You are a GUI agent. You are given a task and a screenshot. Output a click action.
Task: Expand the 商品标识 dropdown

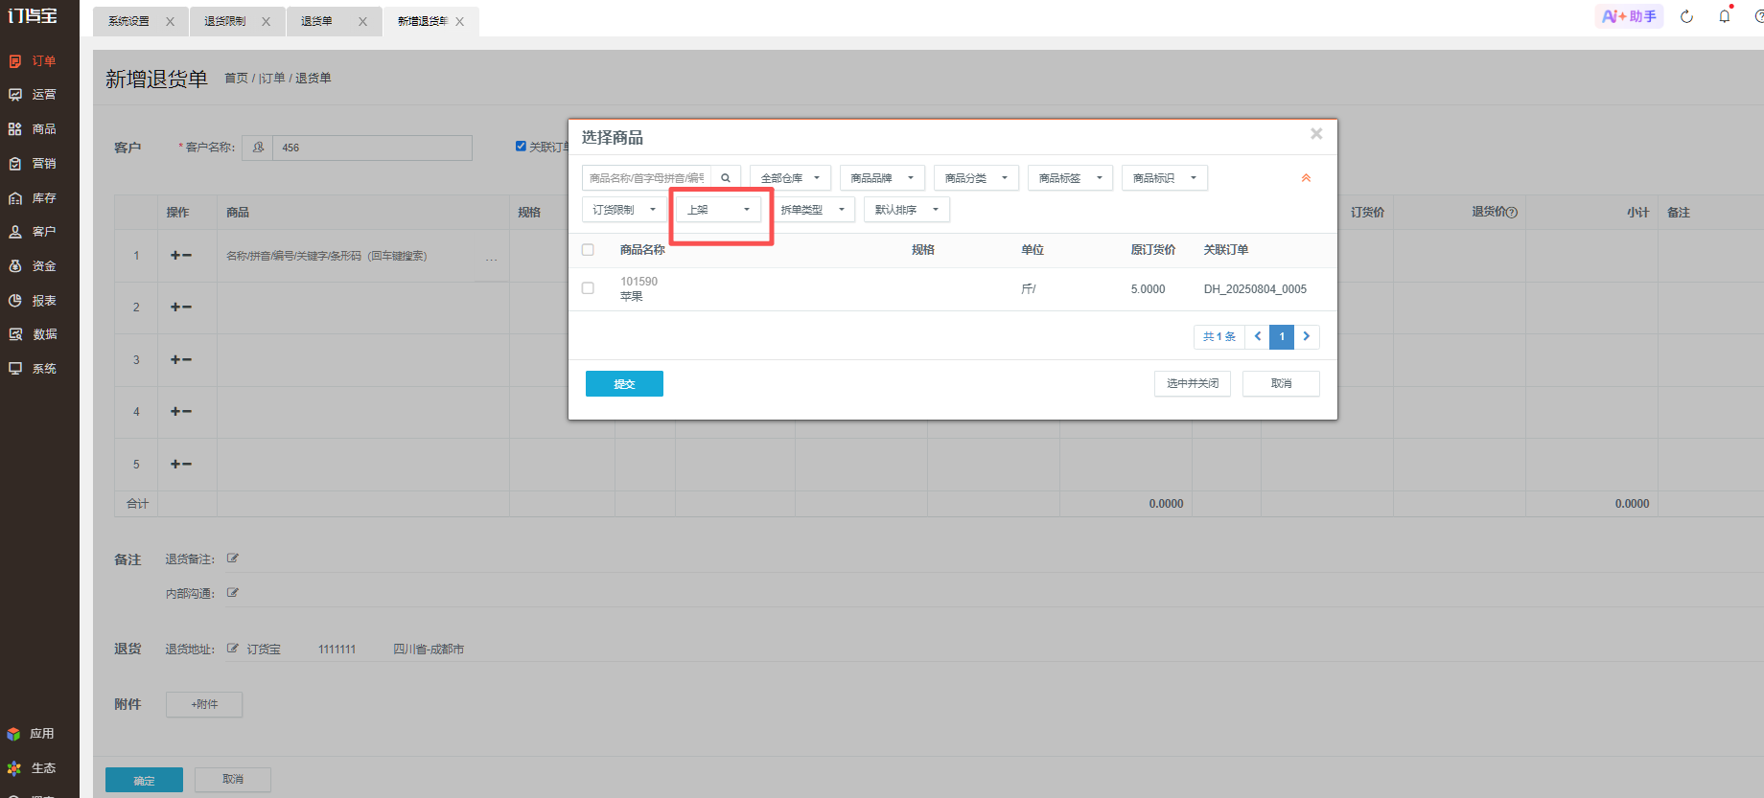coord(1164,178)
